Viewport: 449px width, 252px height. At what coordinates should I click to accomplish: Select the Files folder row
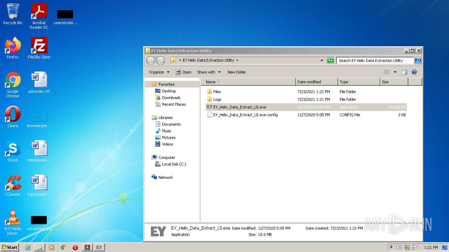pyautogui.click(x=306, y=92)
